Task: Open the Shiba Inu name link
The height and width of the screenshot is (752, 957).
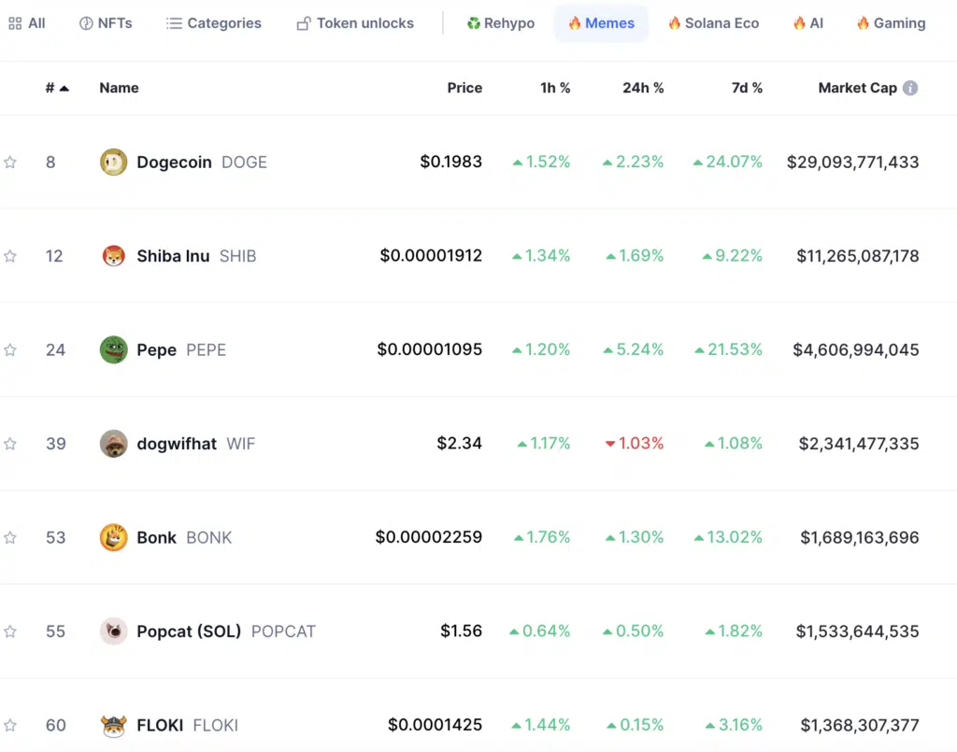Action: (x=173, y=256)
